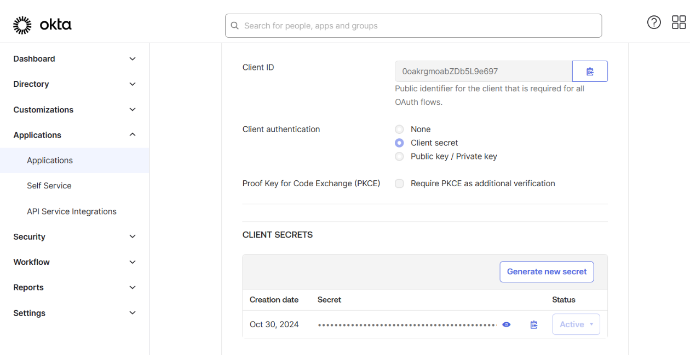Viewport: 690px width, 355px height.
Task: Copy the client secret to clipboard
Action: [534, 324]
